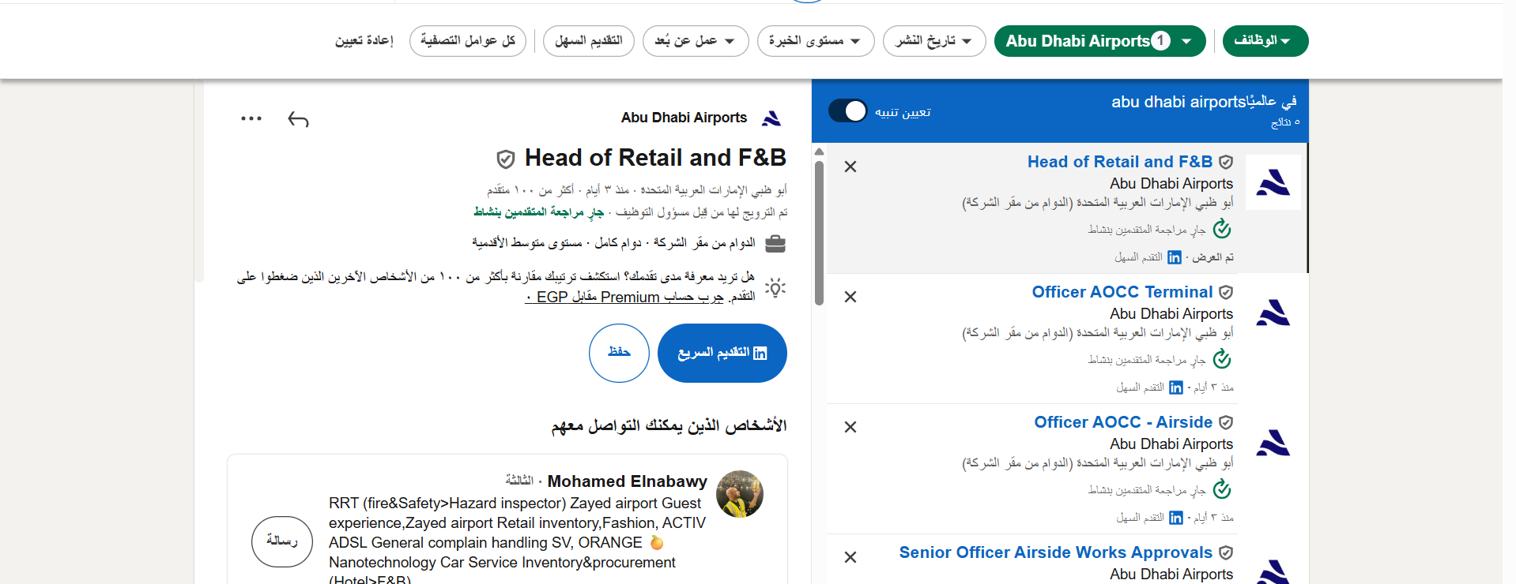Click LinkedIn Easy Apply icon in Officer AOCC - Airside

[1176, 518]
